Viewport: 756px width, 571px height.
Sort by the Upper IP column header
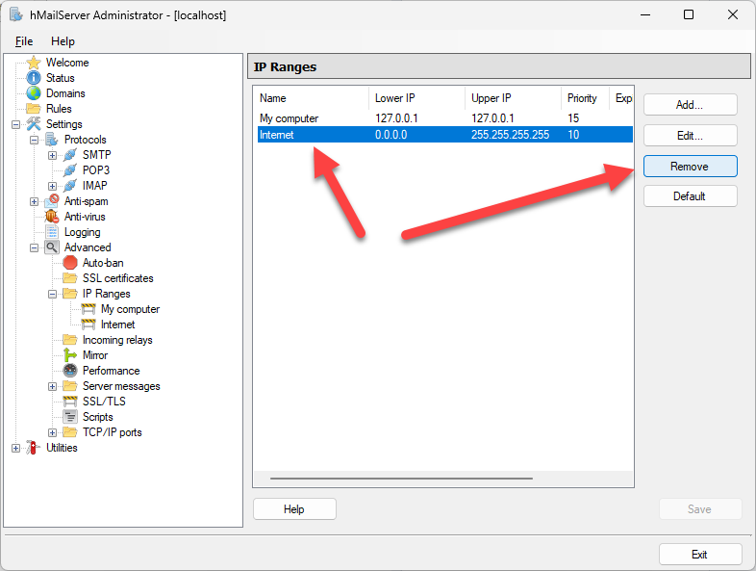click(x=513, y=98)
